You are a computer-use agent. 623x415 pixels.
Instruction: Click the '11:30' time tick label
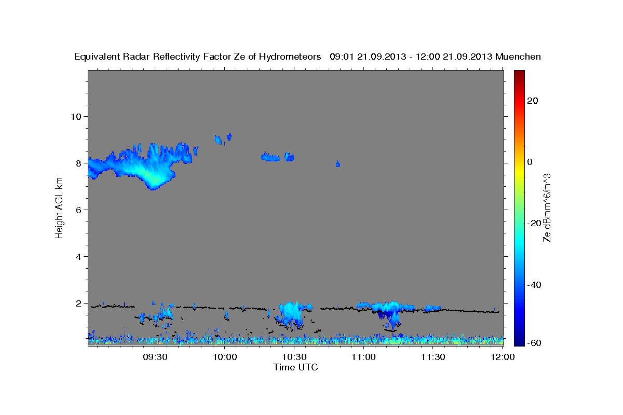pyautogui.click(x=432, y=357)
